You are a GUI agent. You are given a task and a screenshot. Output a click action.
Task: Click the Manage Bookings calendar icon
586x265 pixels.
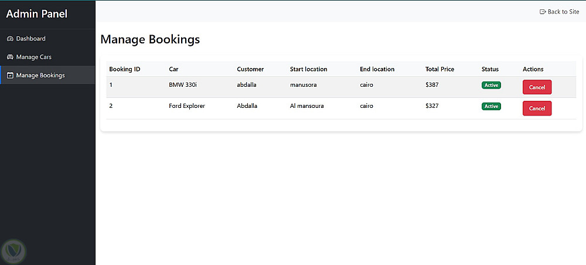click(10, 76)
